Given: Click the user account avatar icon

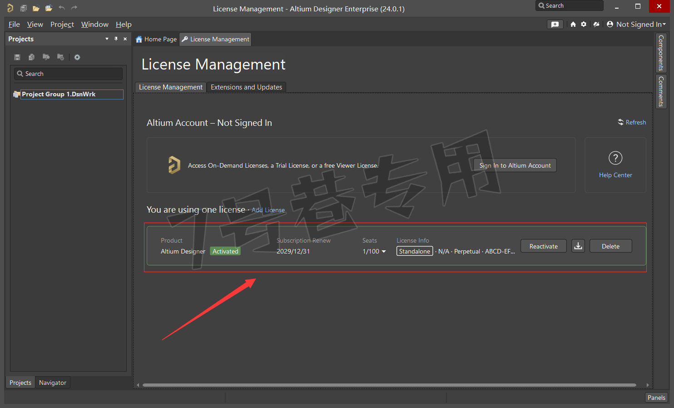Looking at the screenshot, I should click(610, 24).
